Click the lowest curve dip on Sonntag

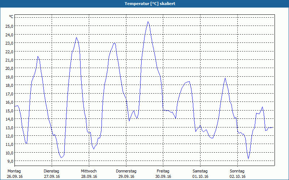[248, 159]
